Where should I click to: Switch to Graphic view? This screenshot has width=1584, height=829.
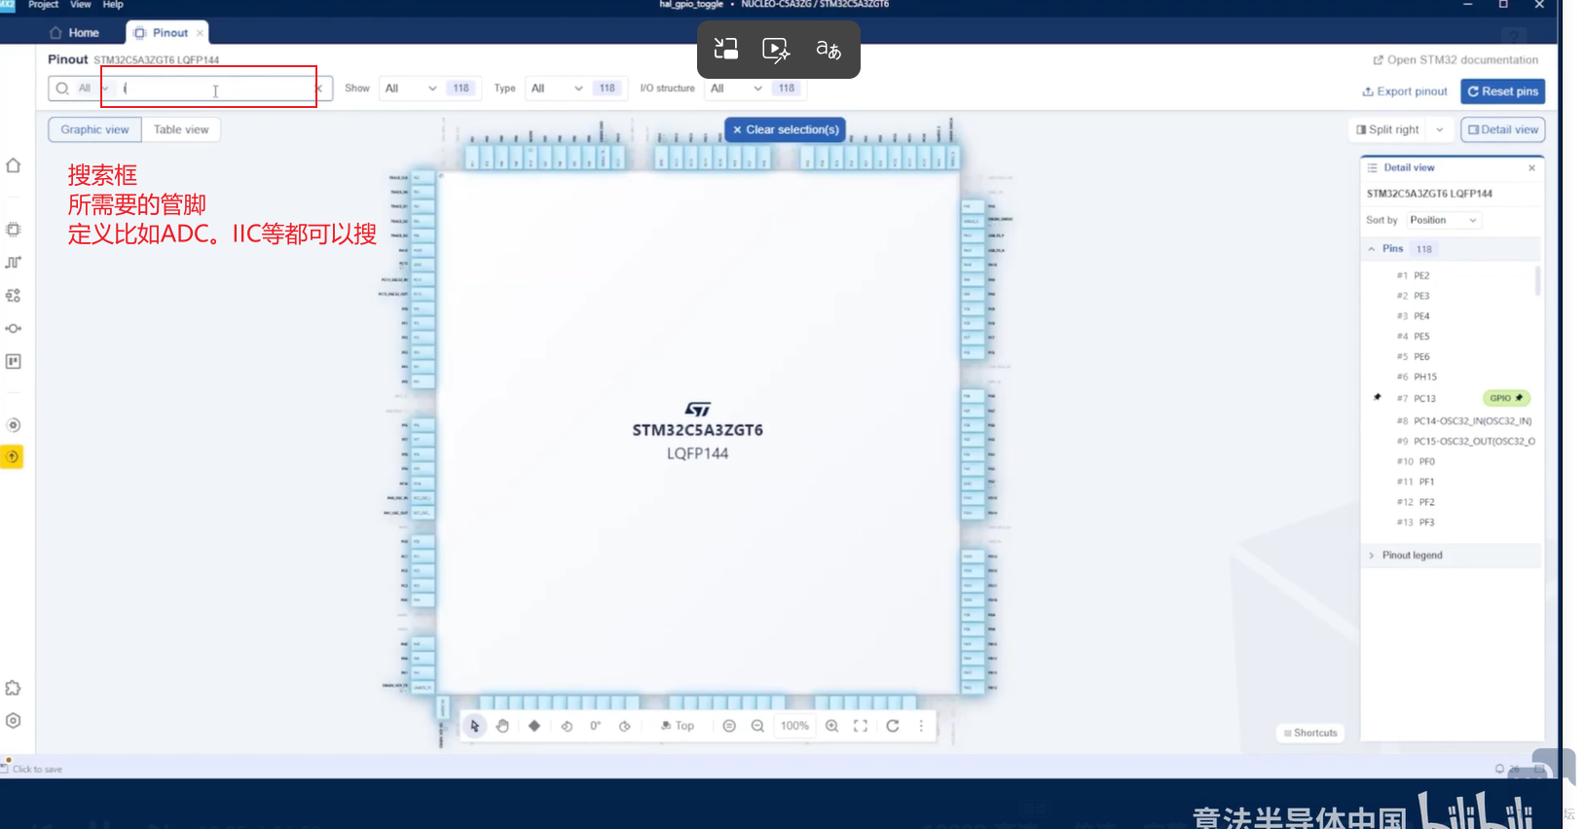pos(94,129)
